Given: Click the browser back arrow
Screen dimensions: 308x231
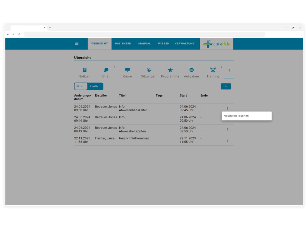Looking at the screenshot, I should [8, 34].
